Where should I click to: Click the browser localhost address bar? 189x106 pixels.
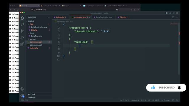click(x=74, y=10)
